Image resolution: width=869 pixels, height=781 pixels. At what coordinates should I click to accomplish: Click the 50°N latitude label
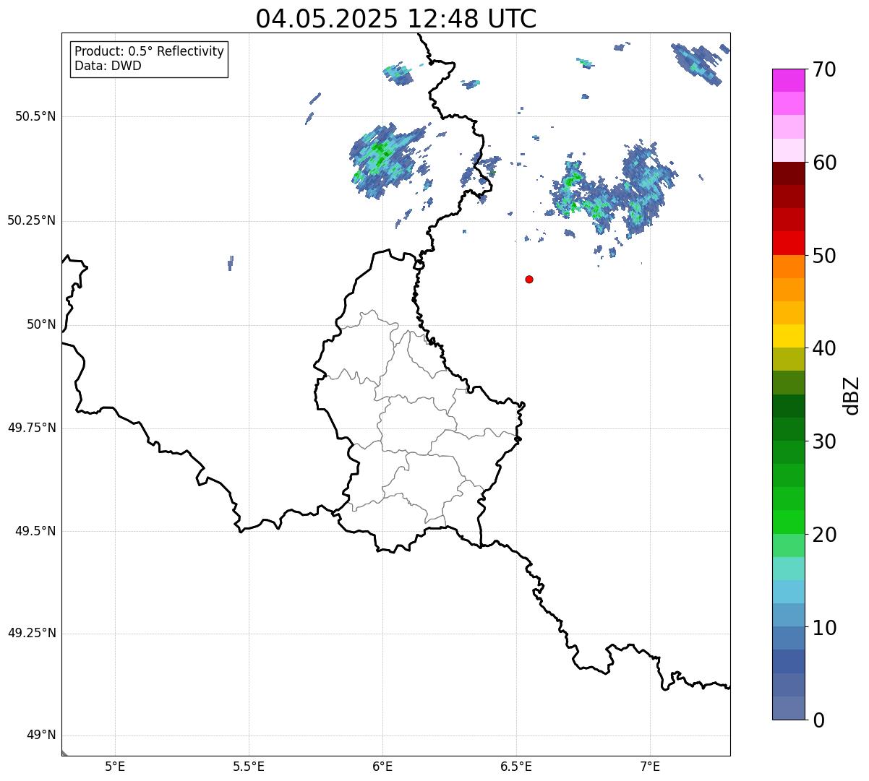(41, 325)
